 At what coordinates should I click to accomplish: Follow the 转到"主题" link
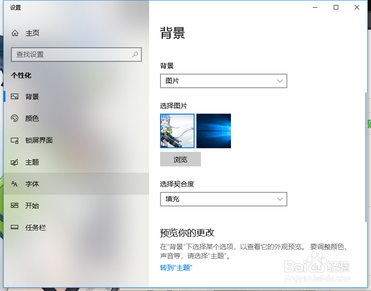click(176, 268)
